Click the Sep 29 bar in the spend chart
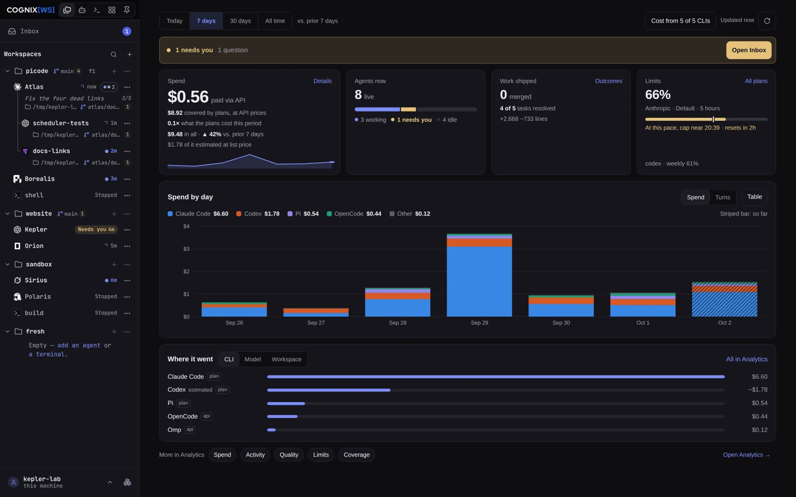Viewport: 796px width, 497px height. coord(479,275)
